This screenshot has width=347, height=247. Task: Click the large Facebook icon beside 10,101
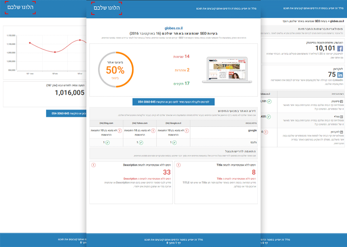point(340,49)
